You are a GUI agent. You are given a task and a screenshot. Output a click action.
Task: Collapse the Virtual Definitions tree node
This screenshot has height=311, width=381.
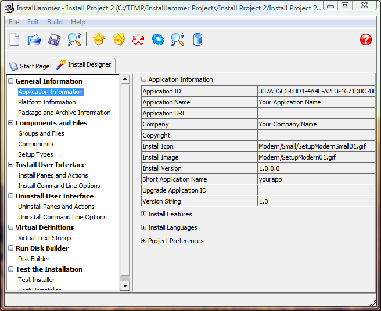point(10,227)
